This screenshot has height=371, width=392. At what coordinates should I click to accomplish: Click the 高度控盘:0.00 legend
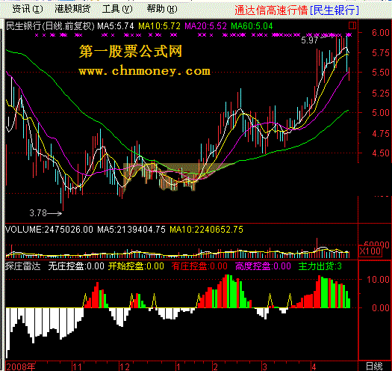[263, 266]
